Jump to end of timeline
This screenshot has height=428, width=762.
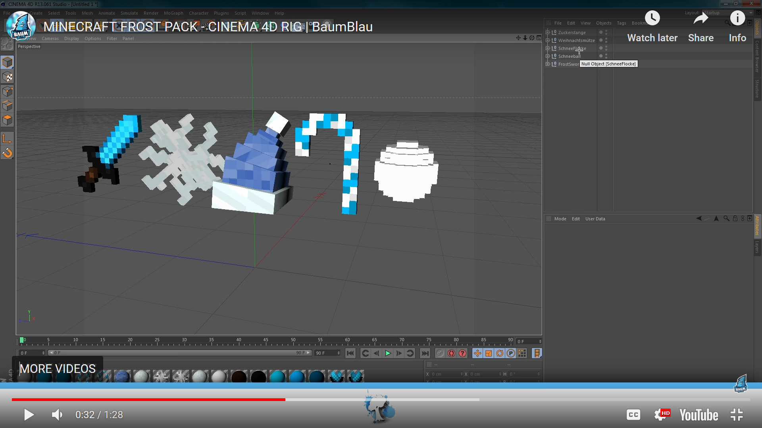[425, 353]
